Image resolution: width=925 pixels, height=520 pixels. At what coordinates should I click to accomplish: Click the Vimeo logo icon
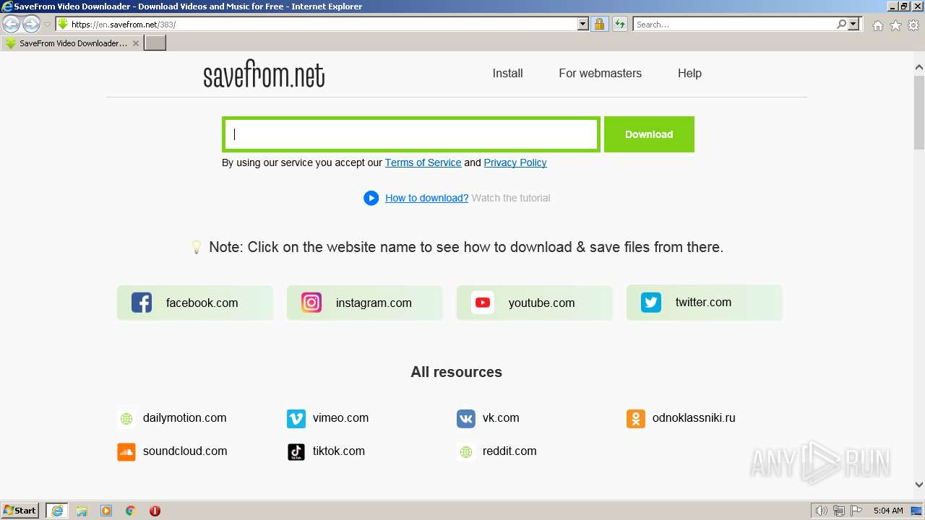(296, 418)
